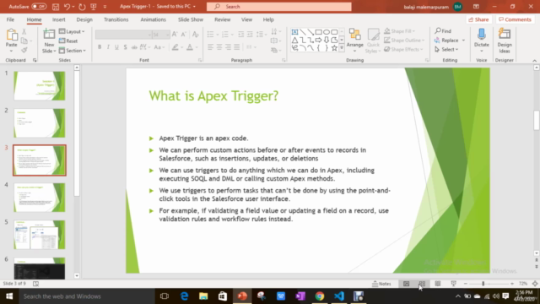The width and height of the screenshot is (540, 304).
Task: Toggle underline formatting
Action: 116,47
